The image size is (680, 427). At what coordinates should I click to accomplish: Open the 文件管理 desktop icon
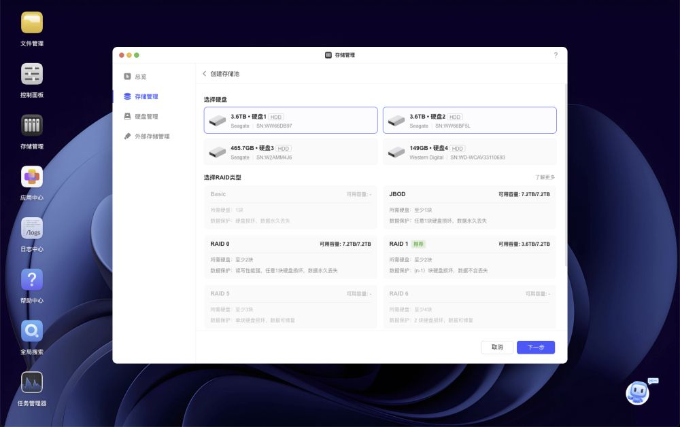(32, 23)
